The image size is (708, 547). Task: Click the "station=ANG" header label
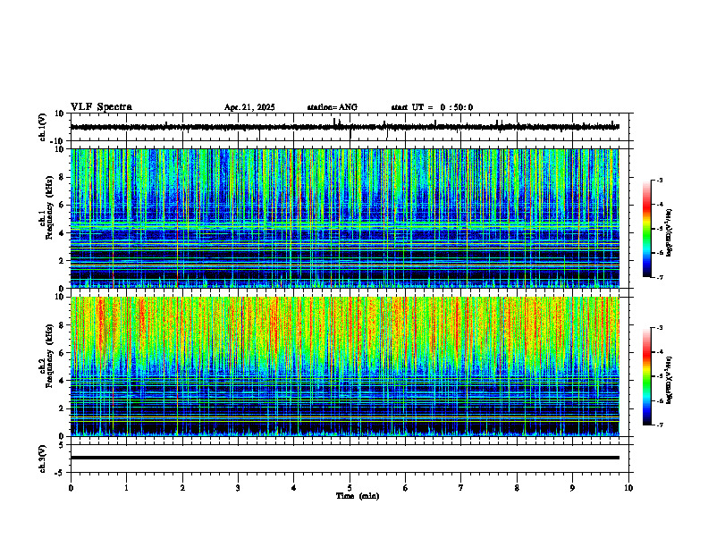332,107
